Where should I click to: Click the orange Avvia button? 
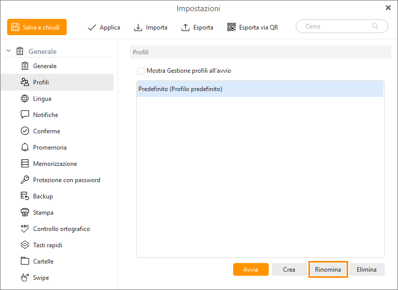(250, 270)
